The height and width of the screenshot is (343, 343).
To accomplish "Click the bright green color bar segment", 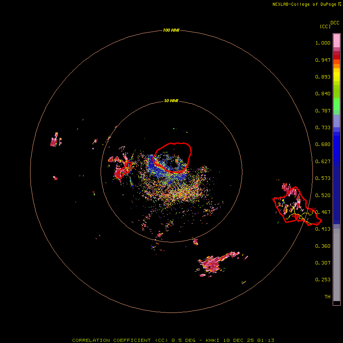I will click(337, 104).
